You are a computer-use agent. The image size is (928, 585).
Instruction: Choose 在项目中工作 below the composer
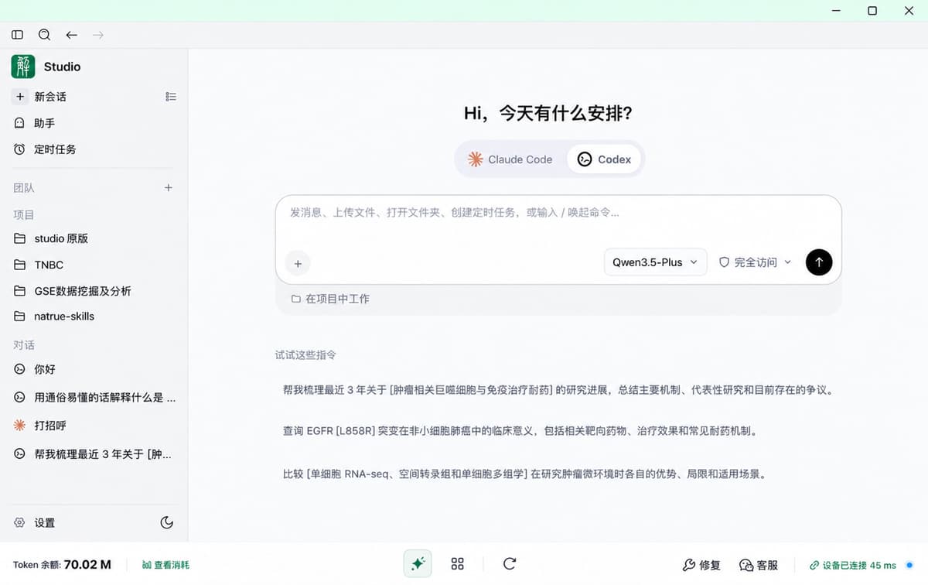pos(330,299)
